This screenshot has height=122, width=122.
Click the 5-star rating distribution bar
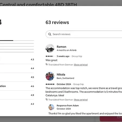(17, 40)
